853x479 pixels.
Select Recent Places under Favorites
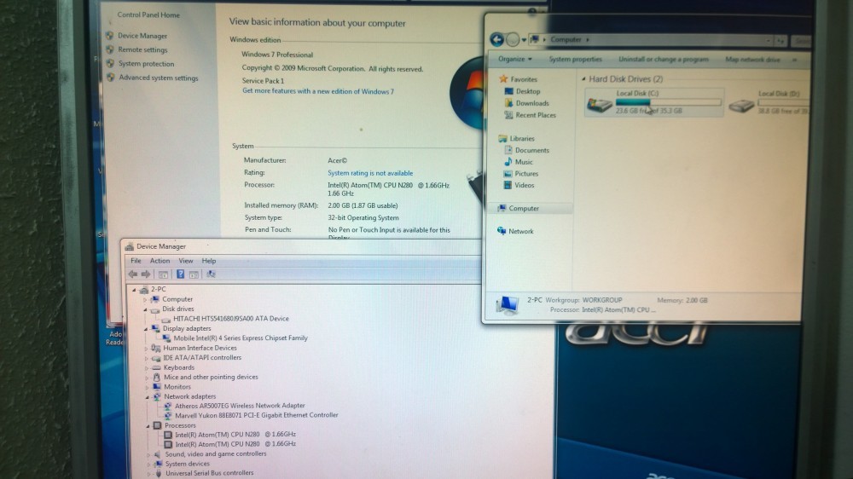[536, 115]
